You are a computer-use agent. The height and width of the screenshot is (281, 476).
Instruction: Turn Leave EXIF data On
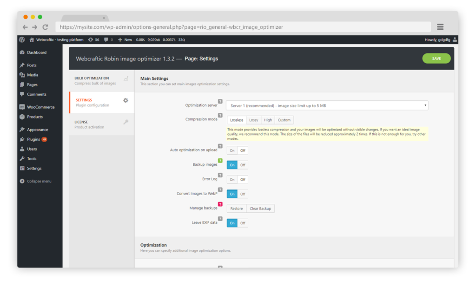click(232, 223)
